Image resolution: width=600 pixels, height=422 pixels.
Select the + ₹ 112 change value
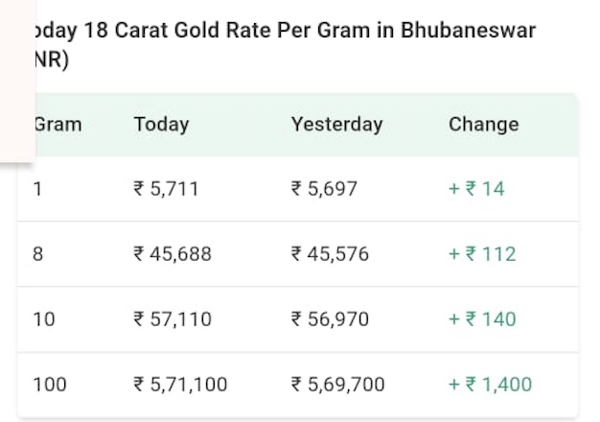click(x=482, y=254)
